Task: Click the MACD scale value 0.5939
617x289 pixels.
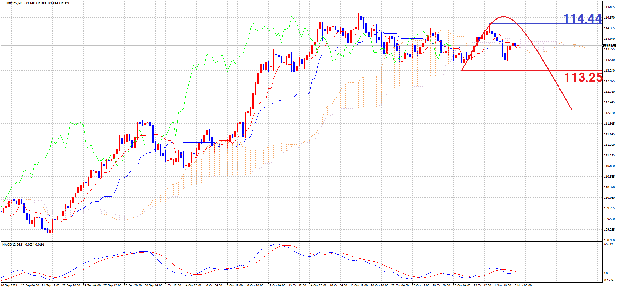Action: point(608,244)
